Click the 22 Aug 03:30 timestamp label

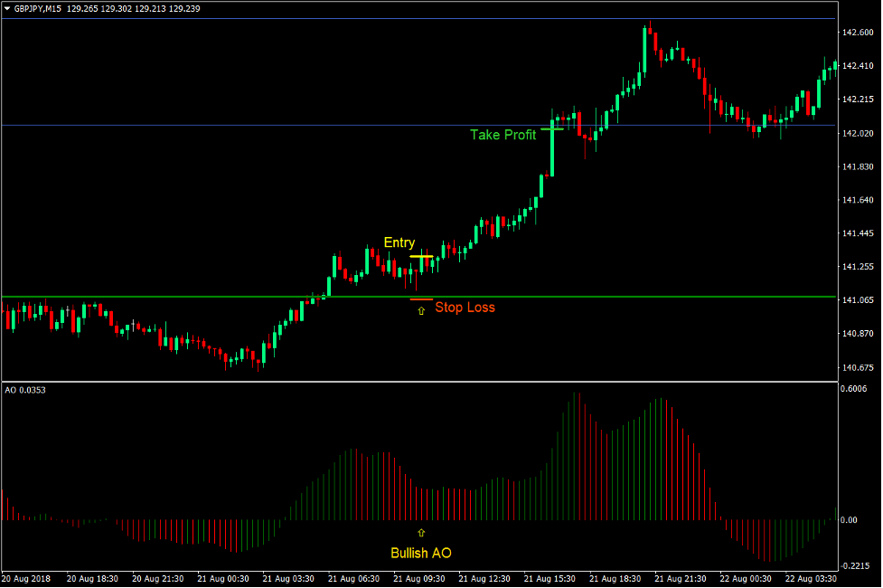(x=814, y=576)
